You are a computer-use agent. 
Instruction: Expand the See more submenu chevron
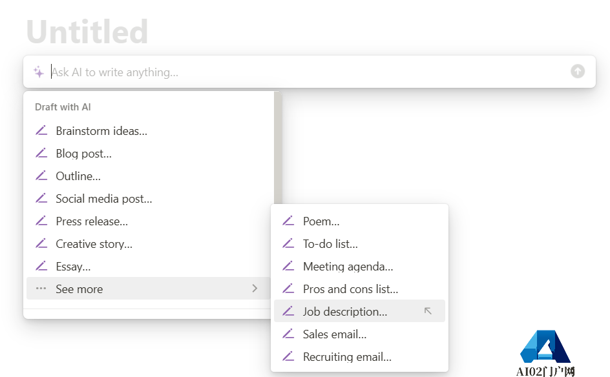click(255, 289)
